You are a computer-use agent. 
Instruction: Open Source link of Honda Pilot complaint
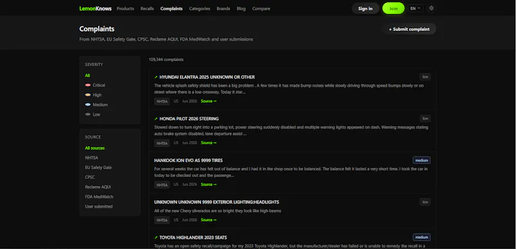coord(208,143)
